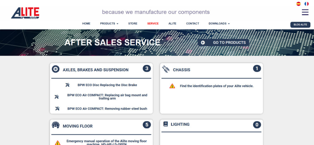Click tools icon beside Replacing air bag mount
Screen dimensions: 314x145
tap(57, 97)
